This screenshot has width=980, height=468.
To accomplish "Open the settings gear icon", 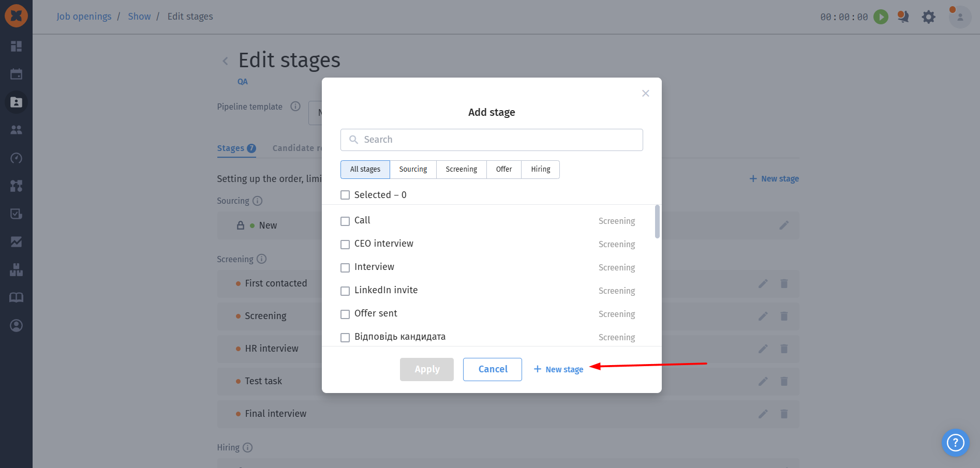I will click(x=929, y=17).
